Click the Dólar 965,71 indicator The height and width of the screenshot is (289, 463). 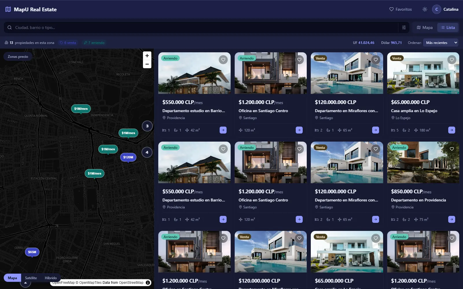[391, 43]
